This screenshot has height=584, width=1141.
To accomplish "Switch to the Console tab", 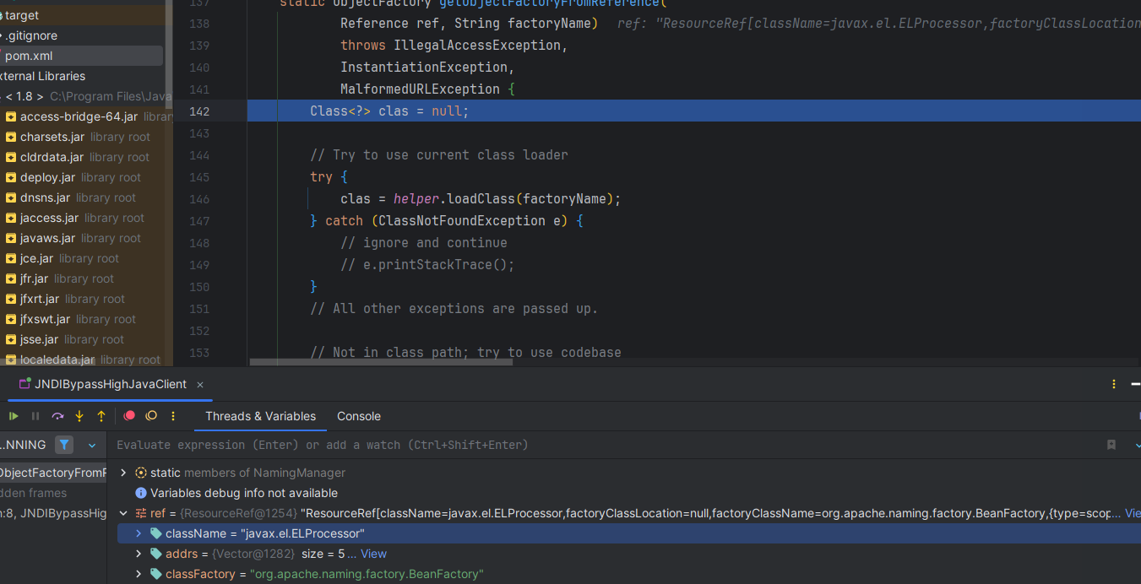I will click(x=359, y=416).
